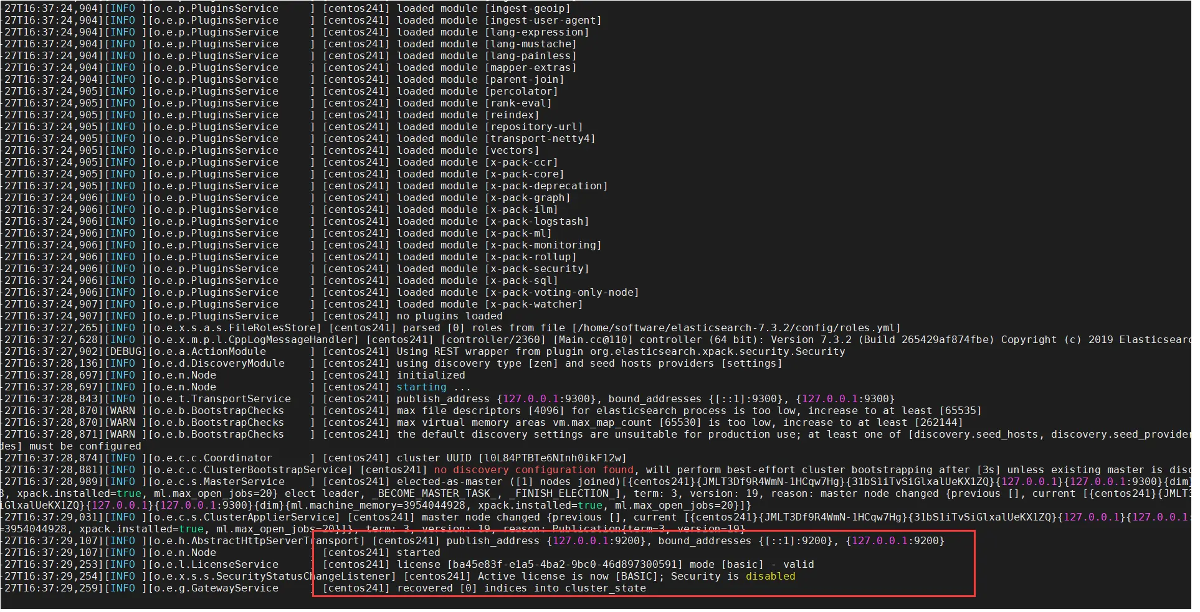Click the o.e.a.ActionModule logger name
This screenshot has width=1200, height=612.
pyautogui.click(x=210, y=352)
